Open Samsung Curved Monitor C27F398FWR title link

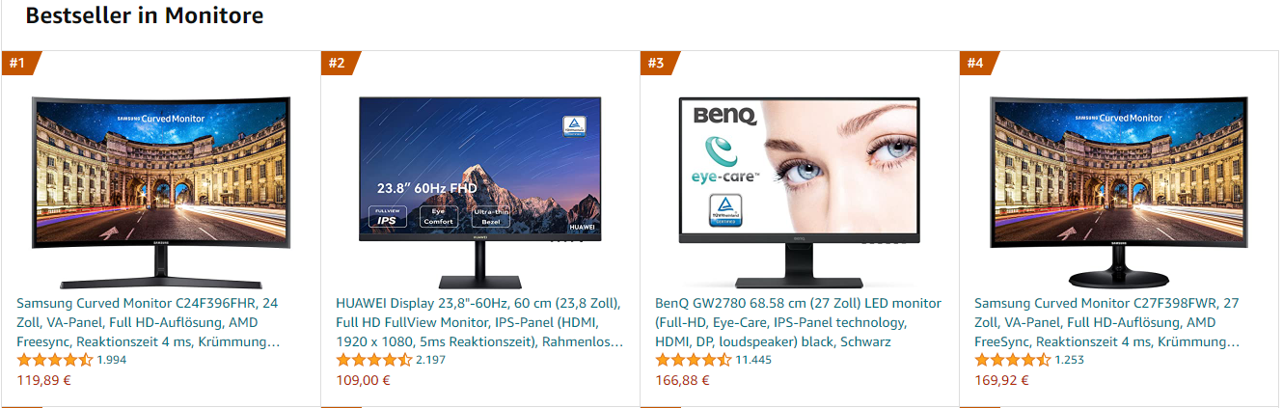coord(1107,322)
